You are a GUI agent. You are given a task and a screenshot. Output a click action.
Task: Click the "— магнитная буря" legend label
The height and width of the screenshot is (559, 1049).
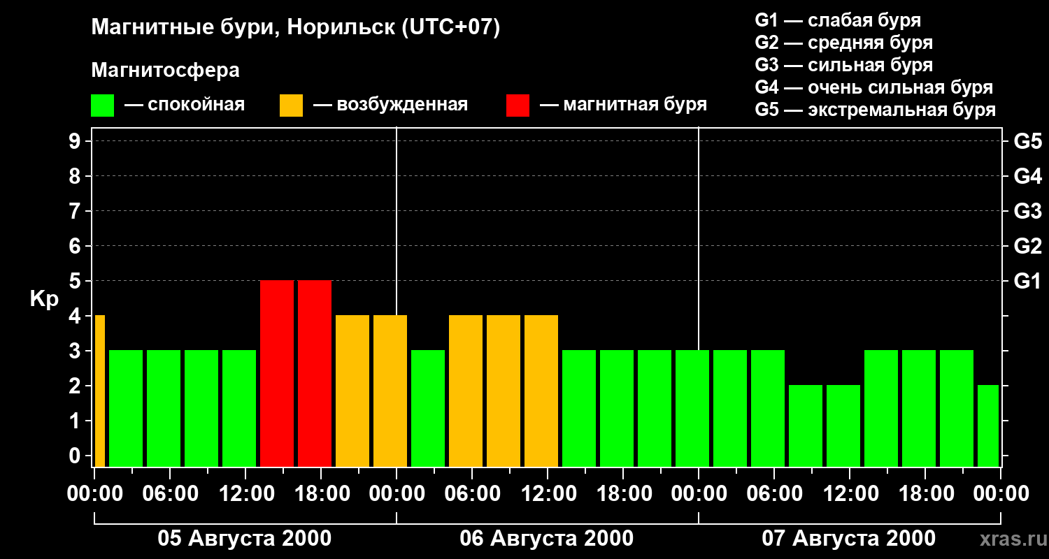pos(623,105)
